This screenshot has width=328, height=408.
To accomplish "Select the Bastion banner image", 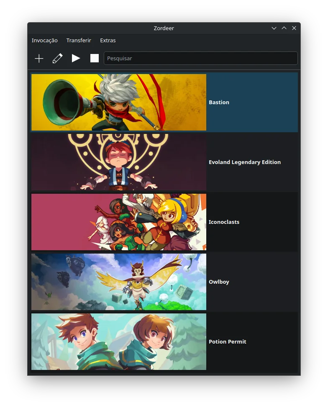I will 119,103.
